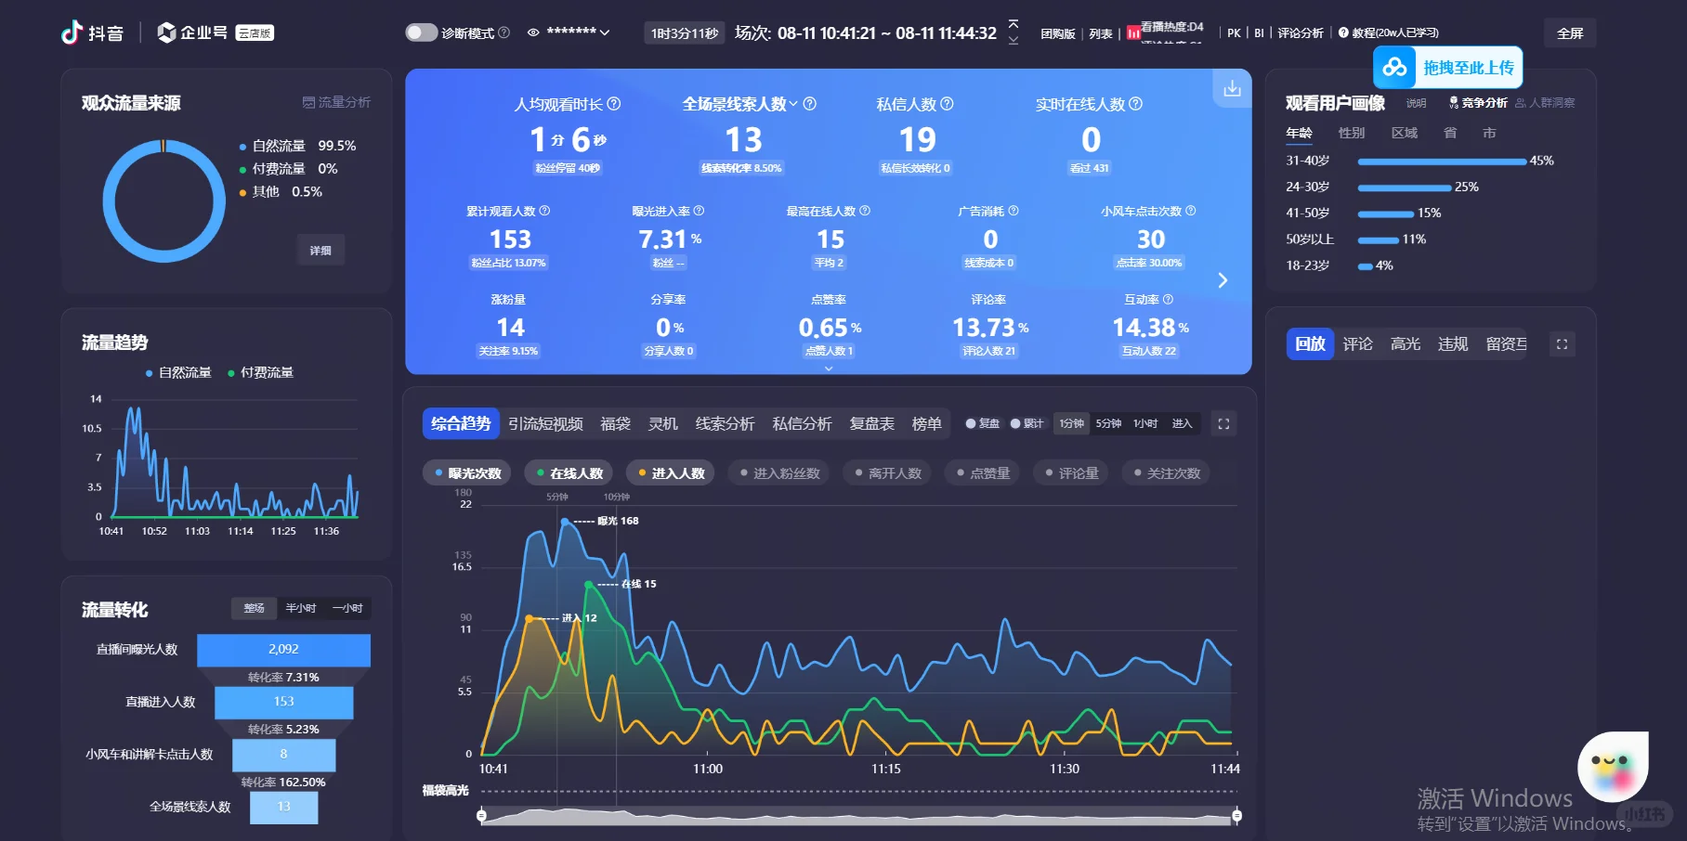Enable the 点赞量 series
This screenshot has height=841, width=1687.
pos(983,473)
